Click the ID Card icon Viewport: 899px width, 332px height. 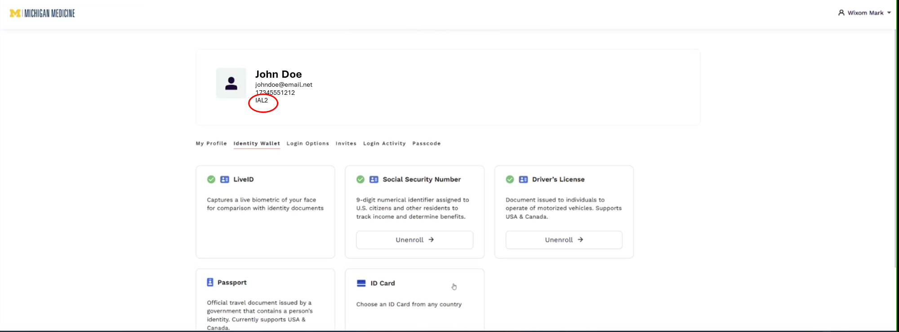click(x=361, y=283)
